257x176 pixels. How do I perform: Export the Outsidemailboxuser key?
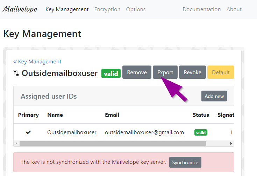165,72
